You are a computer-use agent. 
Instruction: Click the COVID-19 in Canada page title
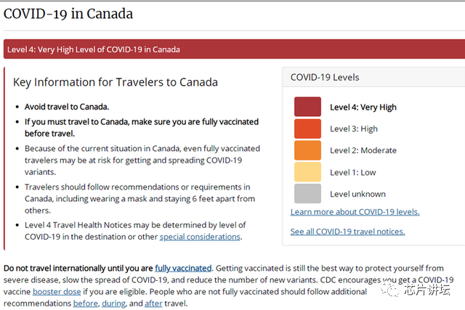click(68, 13)
